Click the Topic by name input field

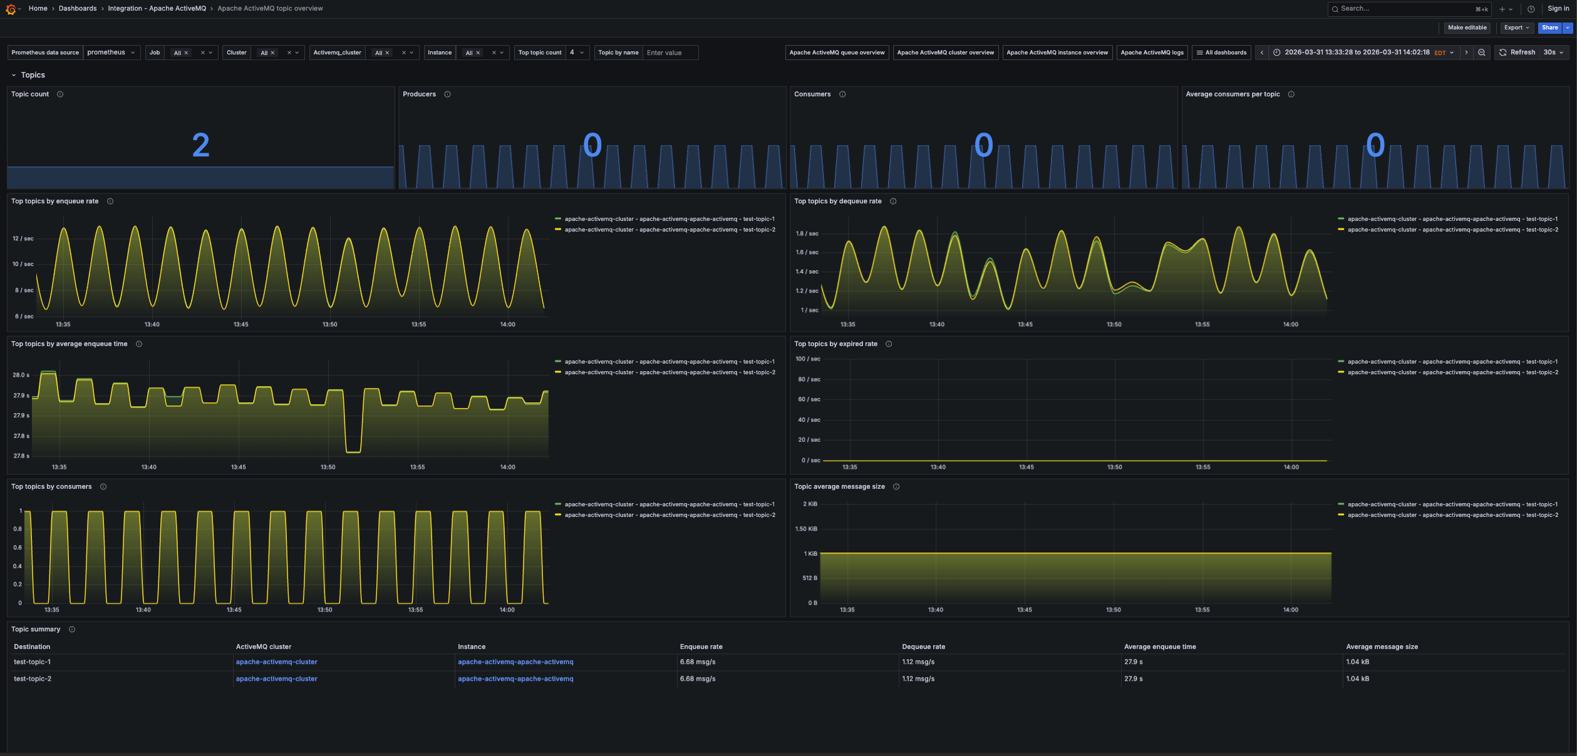(670, 53)
